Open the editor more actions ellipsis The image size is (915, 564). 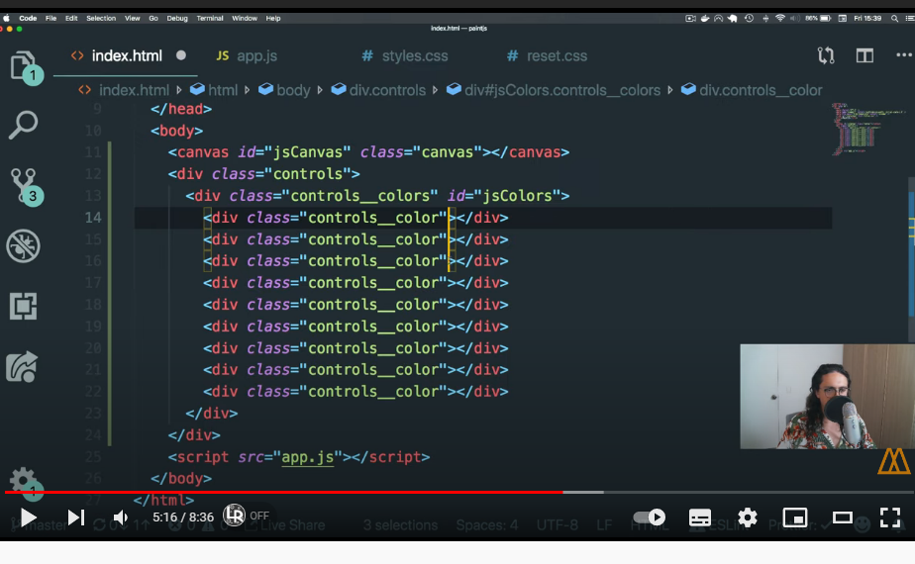904,55
